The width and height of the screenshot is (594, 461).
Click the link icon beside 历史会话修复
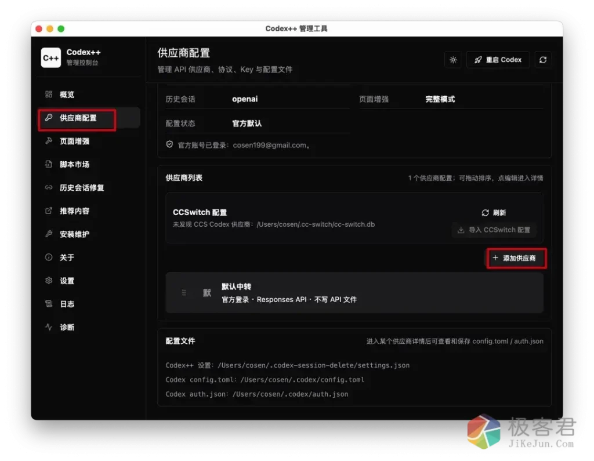pos(49,187)
